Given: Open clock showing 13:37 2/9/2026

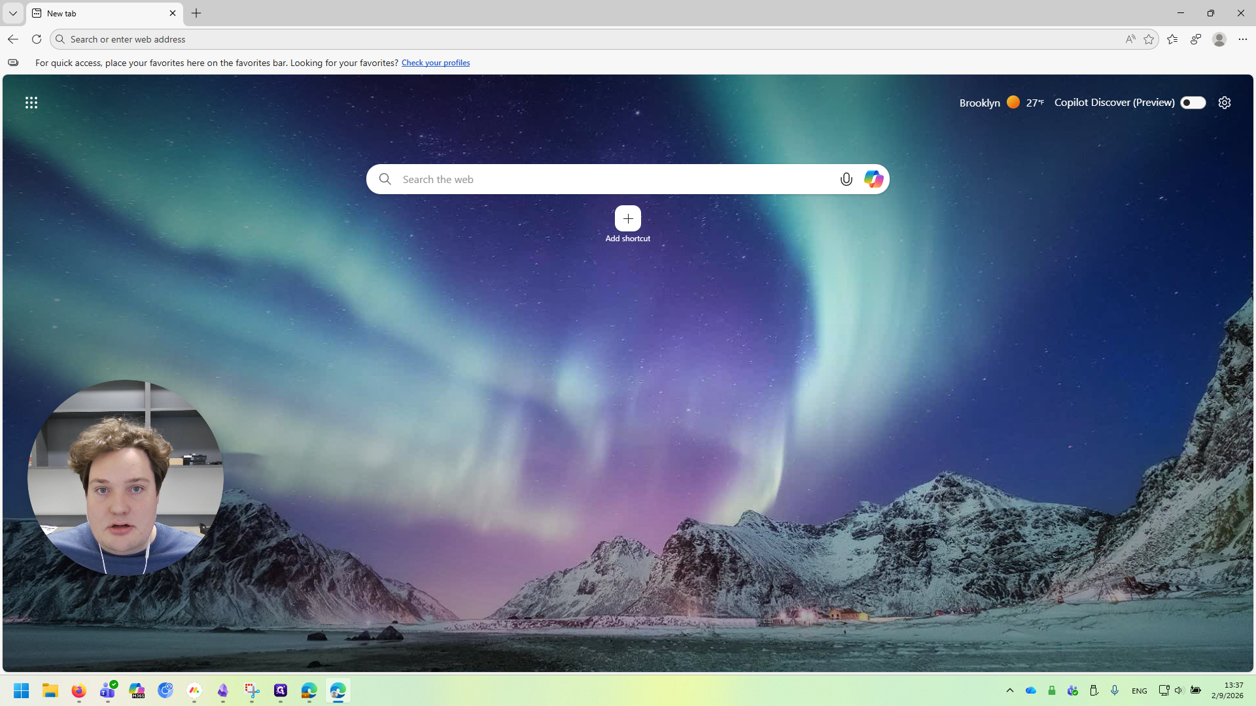Looking at the screenshot, I should (1228, 690).
